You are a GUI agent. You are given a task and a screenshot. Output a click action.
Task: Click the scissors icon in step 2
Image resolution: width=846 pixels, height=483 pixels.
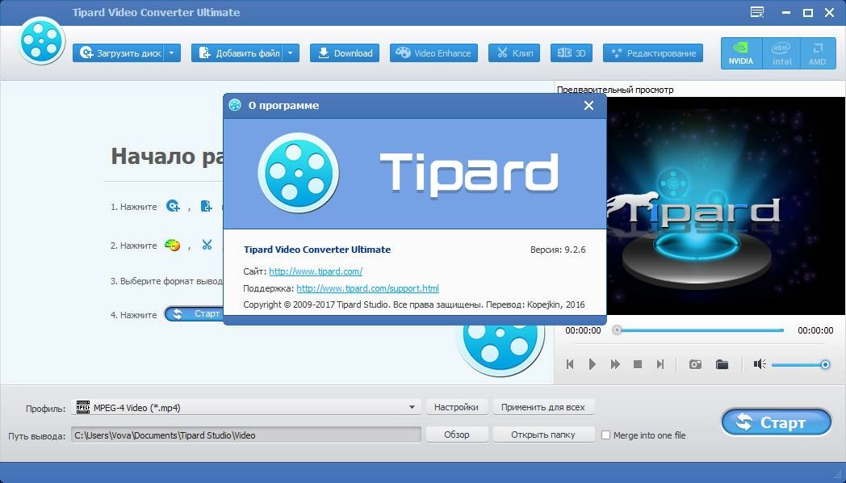(x=207, y=245)
